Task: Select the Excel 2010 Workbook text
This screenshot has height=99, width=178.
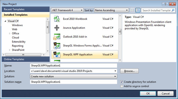Action: (x=75, y=19)
